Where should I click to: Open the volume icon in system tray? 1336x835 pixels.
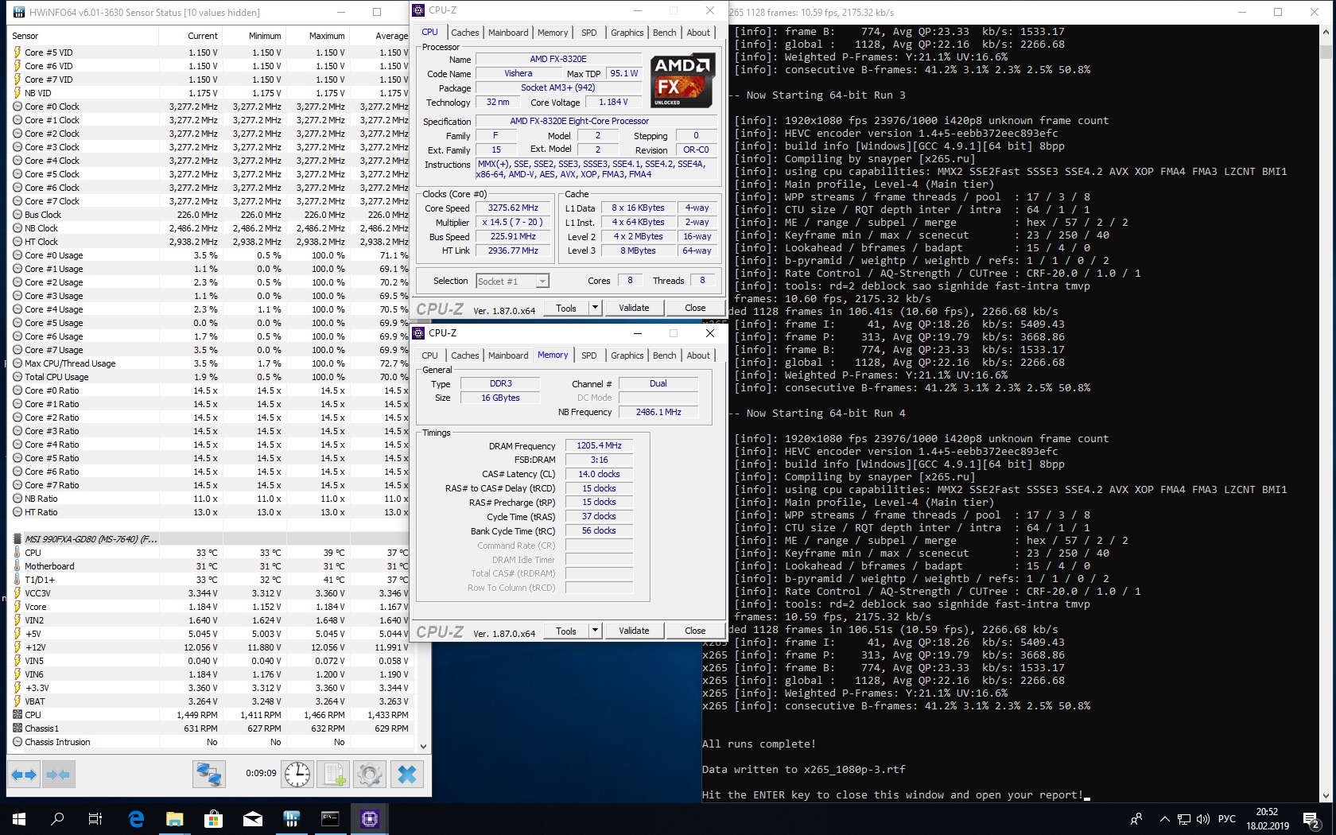coord(1202,819)
